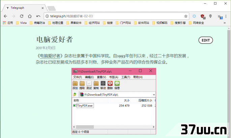Open the 书签(A) menu in 7-Zip
The width and height of the screenshot is (231, 138).
coord(114,77)
